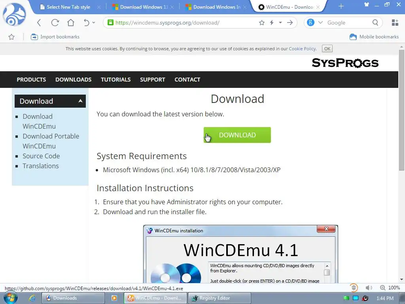Viewport: 405px width, 304px height.
Task: Open the DOWNLOADS menu
Action: pos(73,80)
